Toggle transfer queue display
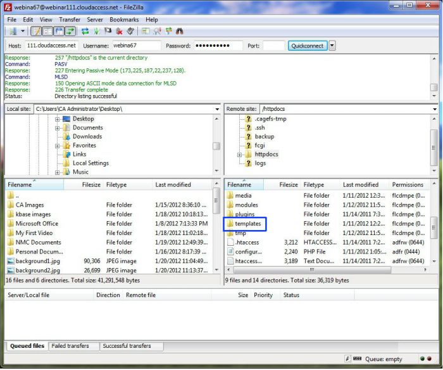 (x=70, y=31)
